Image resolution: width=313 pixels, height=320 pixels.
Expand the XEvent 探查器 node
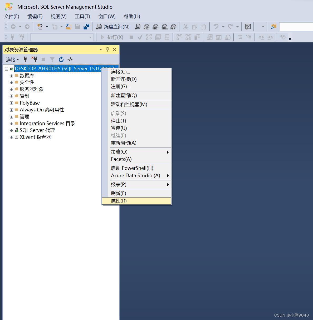[11, 137]
